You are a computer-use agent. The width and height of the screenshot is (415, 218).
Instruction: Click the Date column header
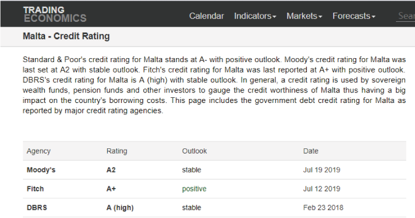click(x=311, y=151)
